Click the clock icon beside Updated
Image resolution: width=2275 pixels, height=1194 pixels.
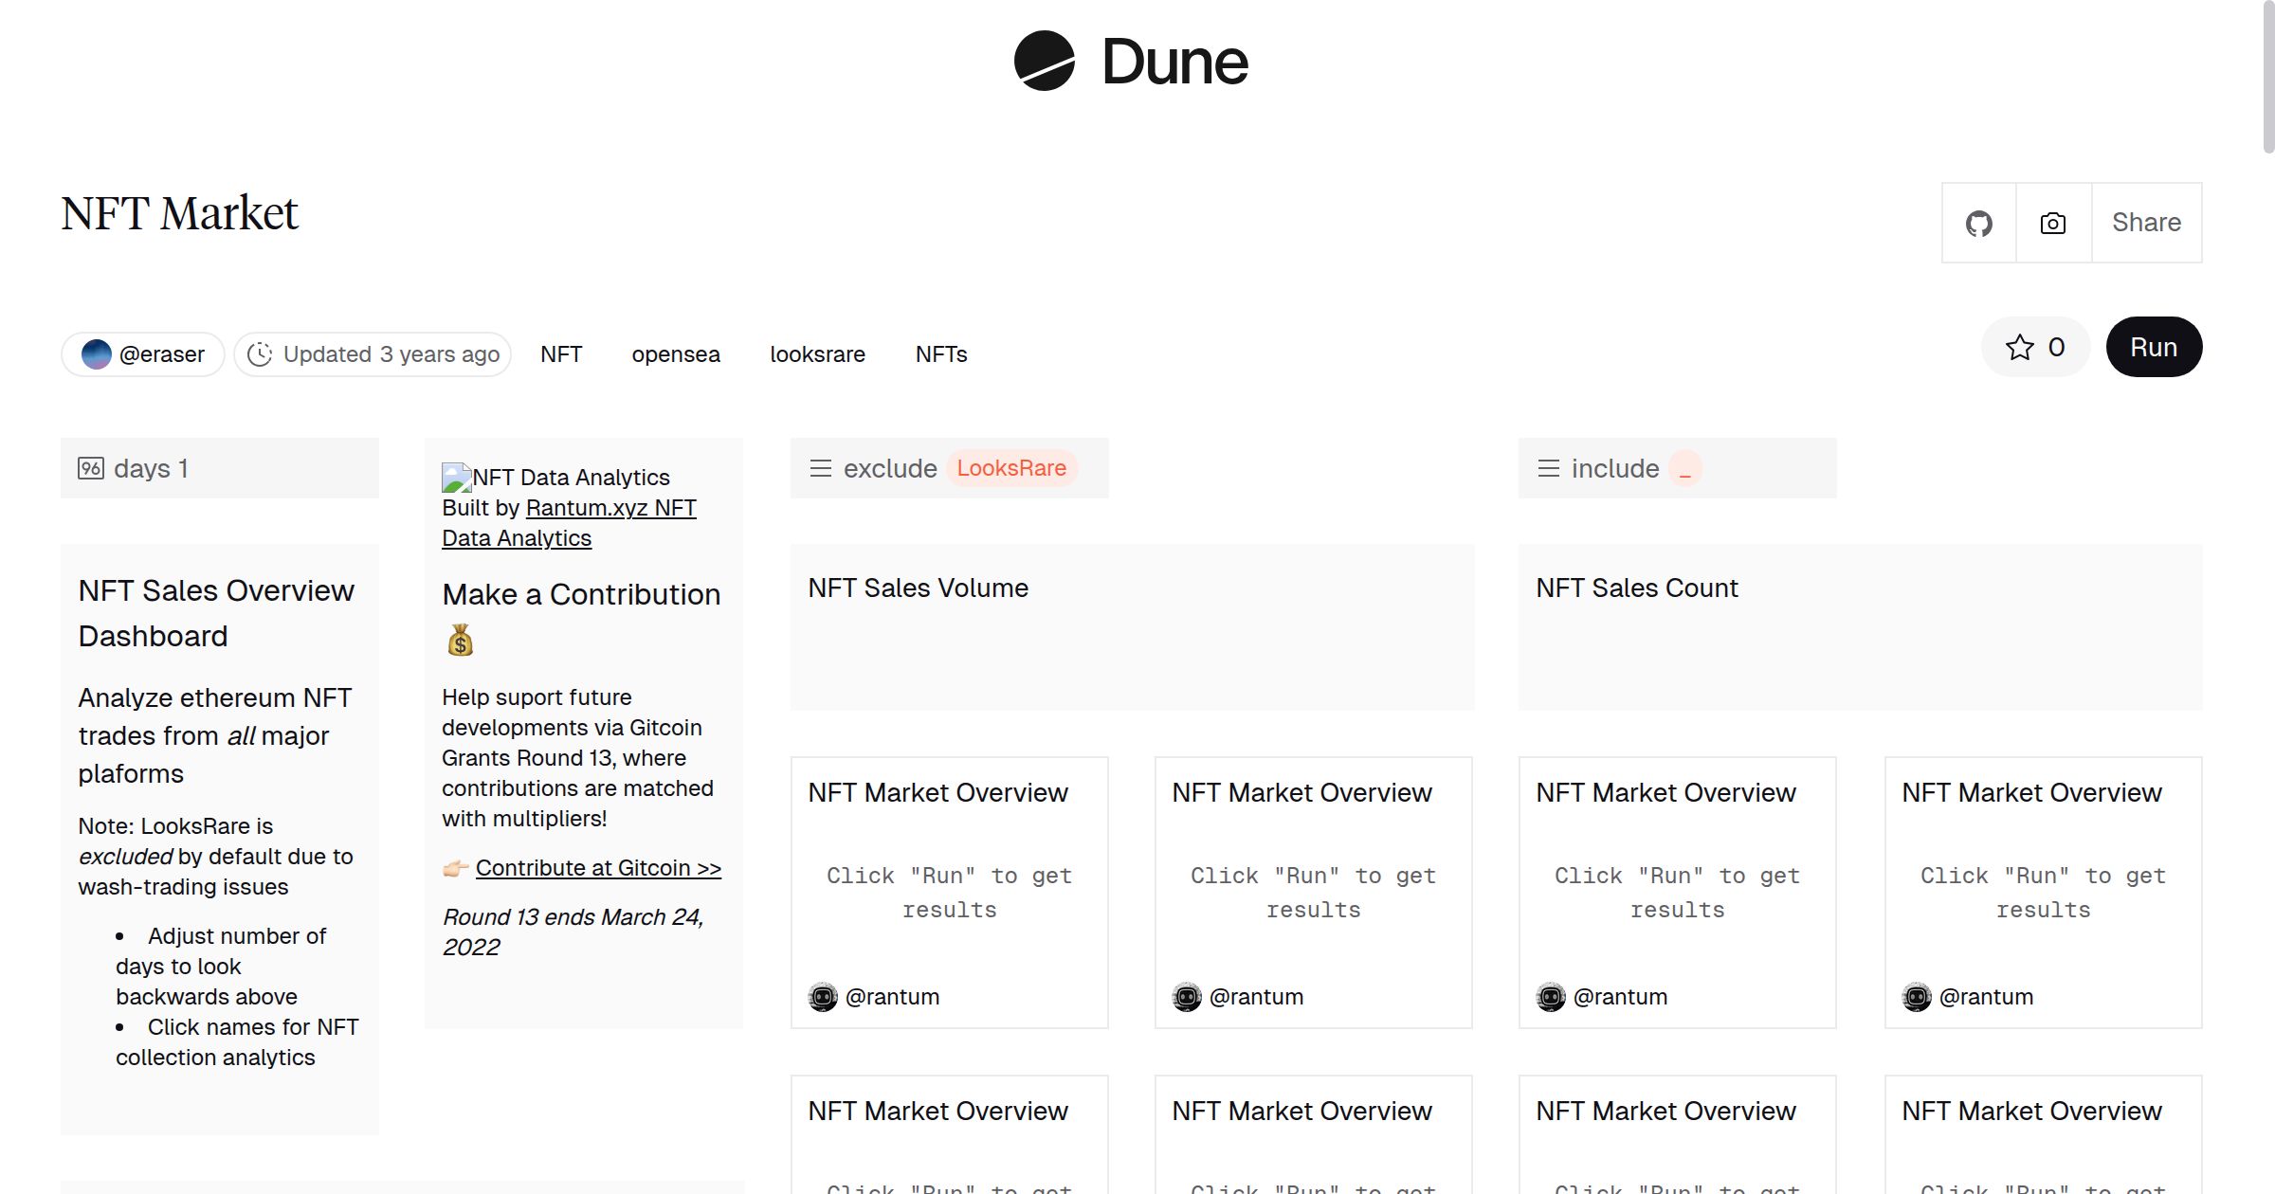pos(260,354)
